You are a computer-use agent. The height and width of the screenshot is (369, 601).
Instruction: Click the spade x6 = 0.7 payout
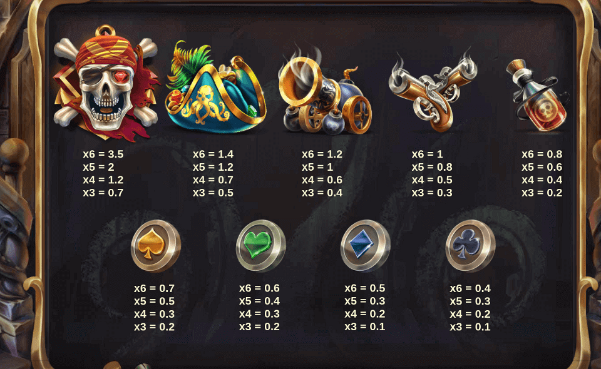[x=155, y=288]
